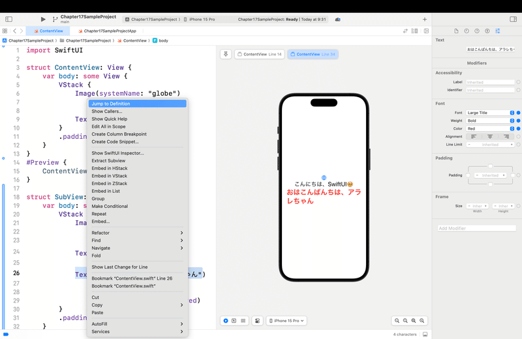Set text alignment to left
This screenshot has height=339, width=522.
[x=474, y=137]
